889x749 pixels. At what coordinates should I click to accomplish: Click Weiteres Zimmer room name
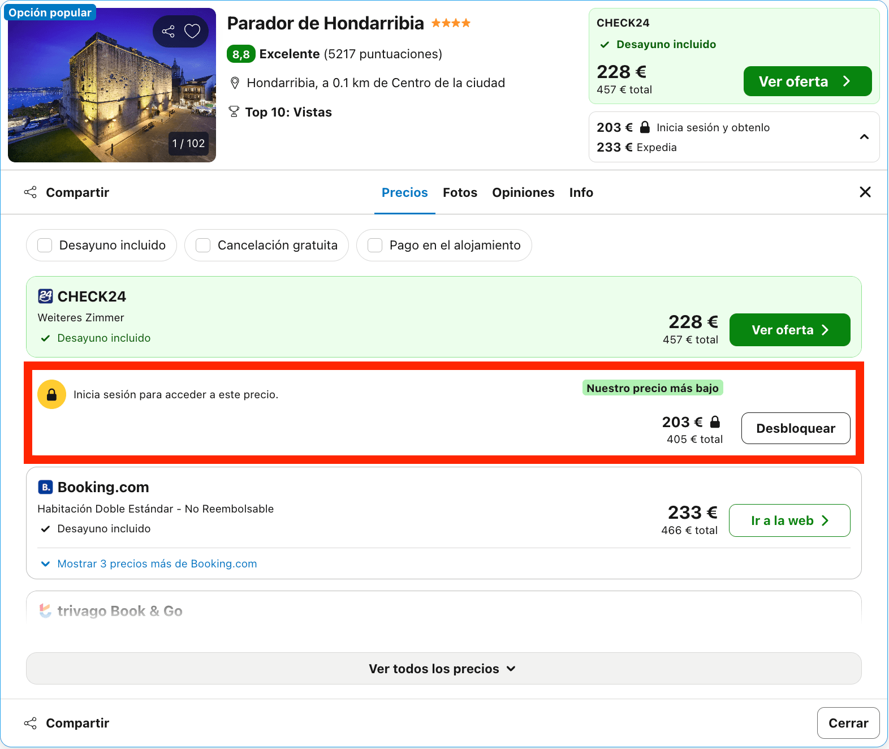(81, 317)
